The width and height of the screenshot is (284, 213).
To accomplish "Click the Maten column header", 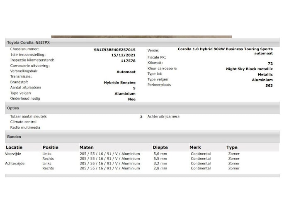I will 87,147.
